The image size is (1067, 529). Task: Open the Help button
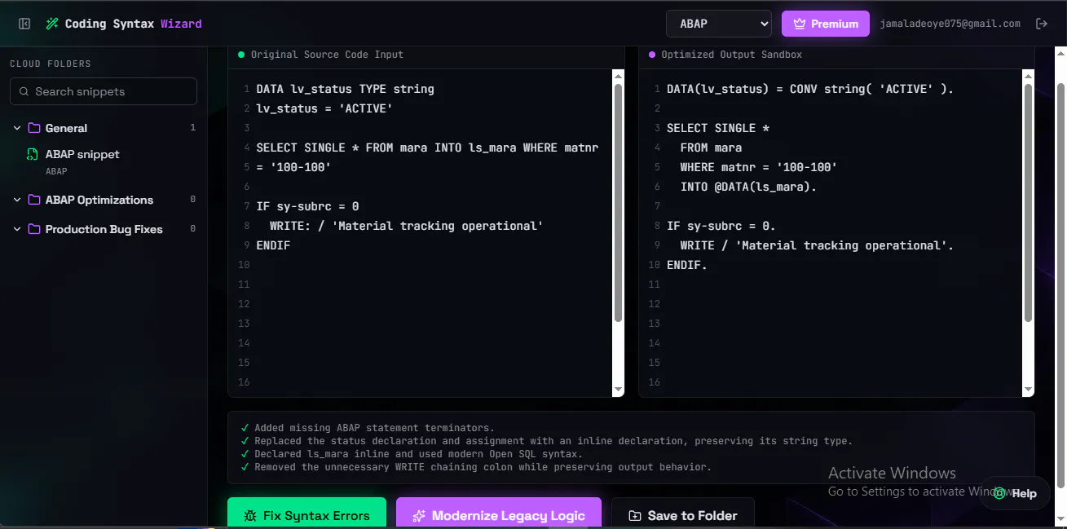point(1015,493)
